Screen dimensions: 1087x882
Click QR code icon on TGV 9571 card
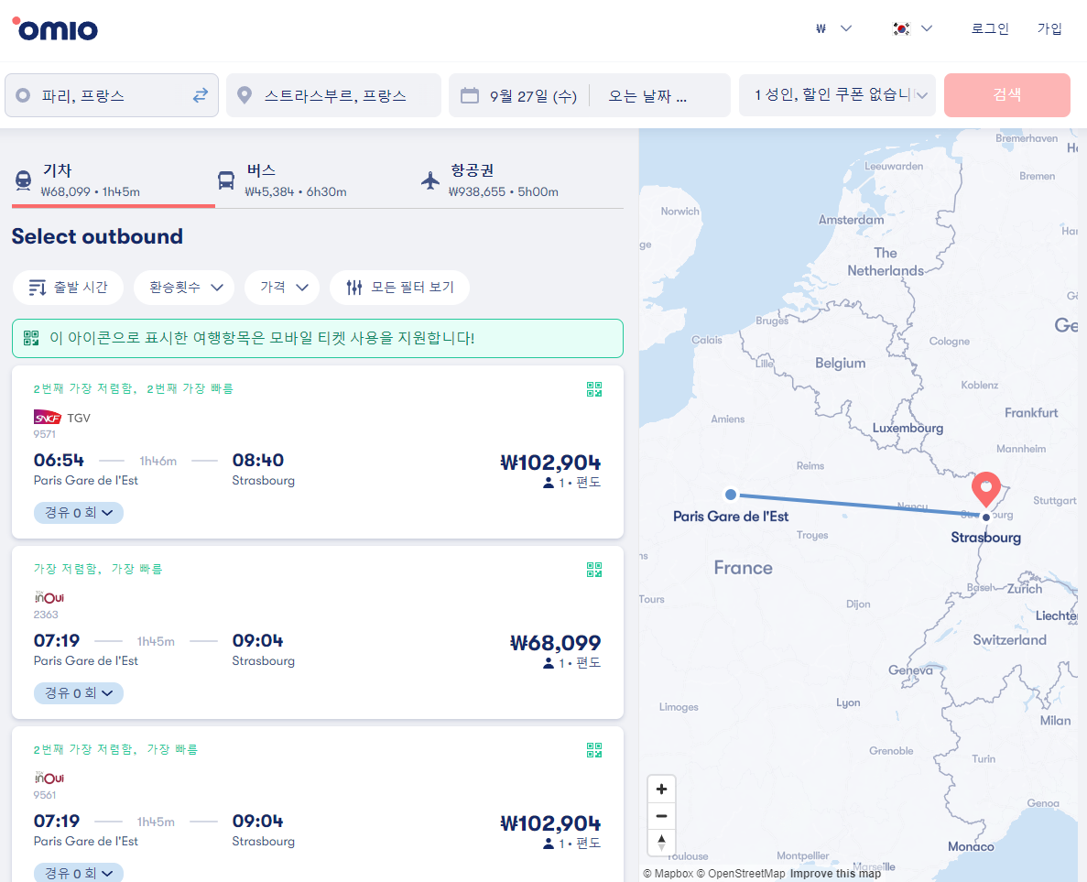point(594,389)
